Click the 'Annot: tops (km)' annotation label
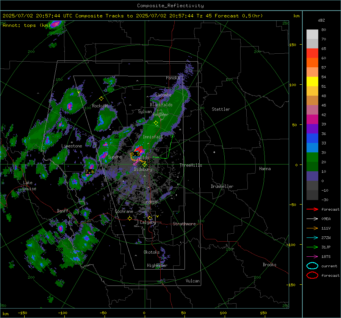This screenshot has width=341, height=318. pos(27,25)
